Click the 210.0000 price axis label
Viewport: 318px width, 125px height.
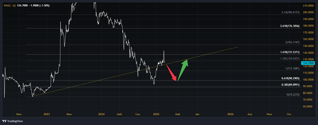[308, 5]
